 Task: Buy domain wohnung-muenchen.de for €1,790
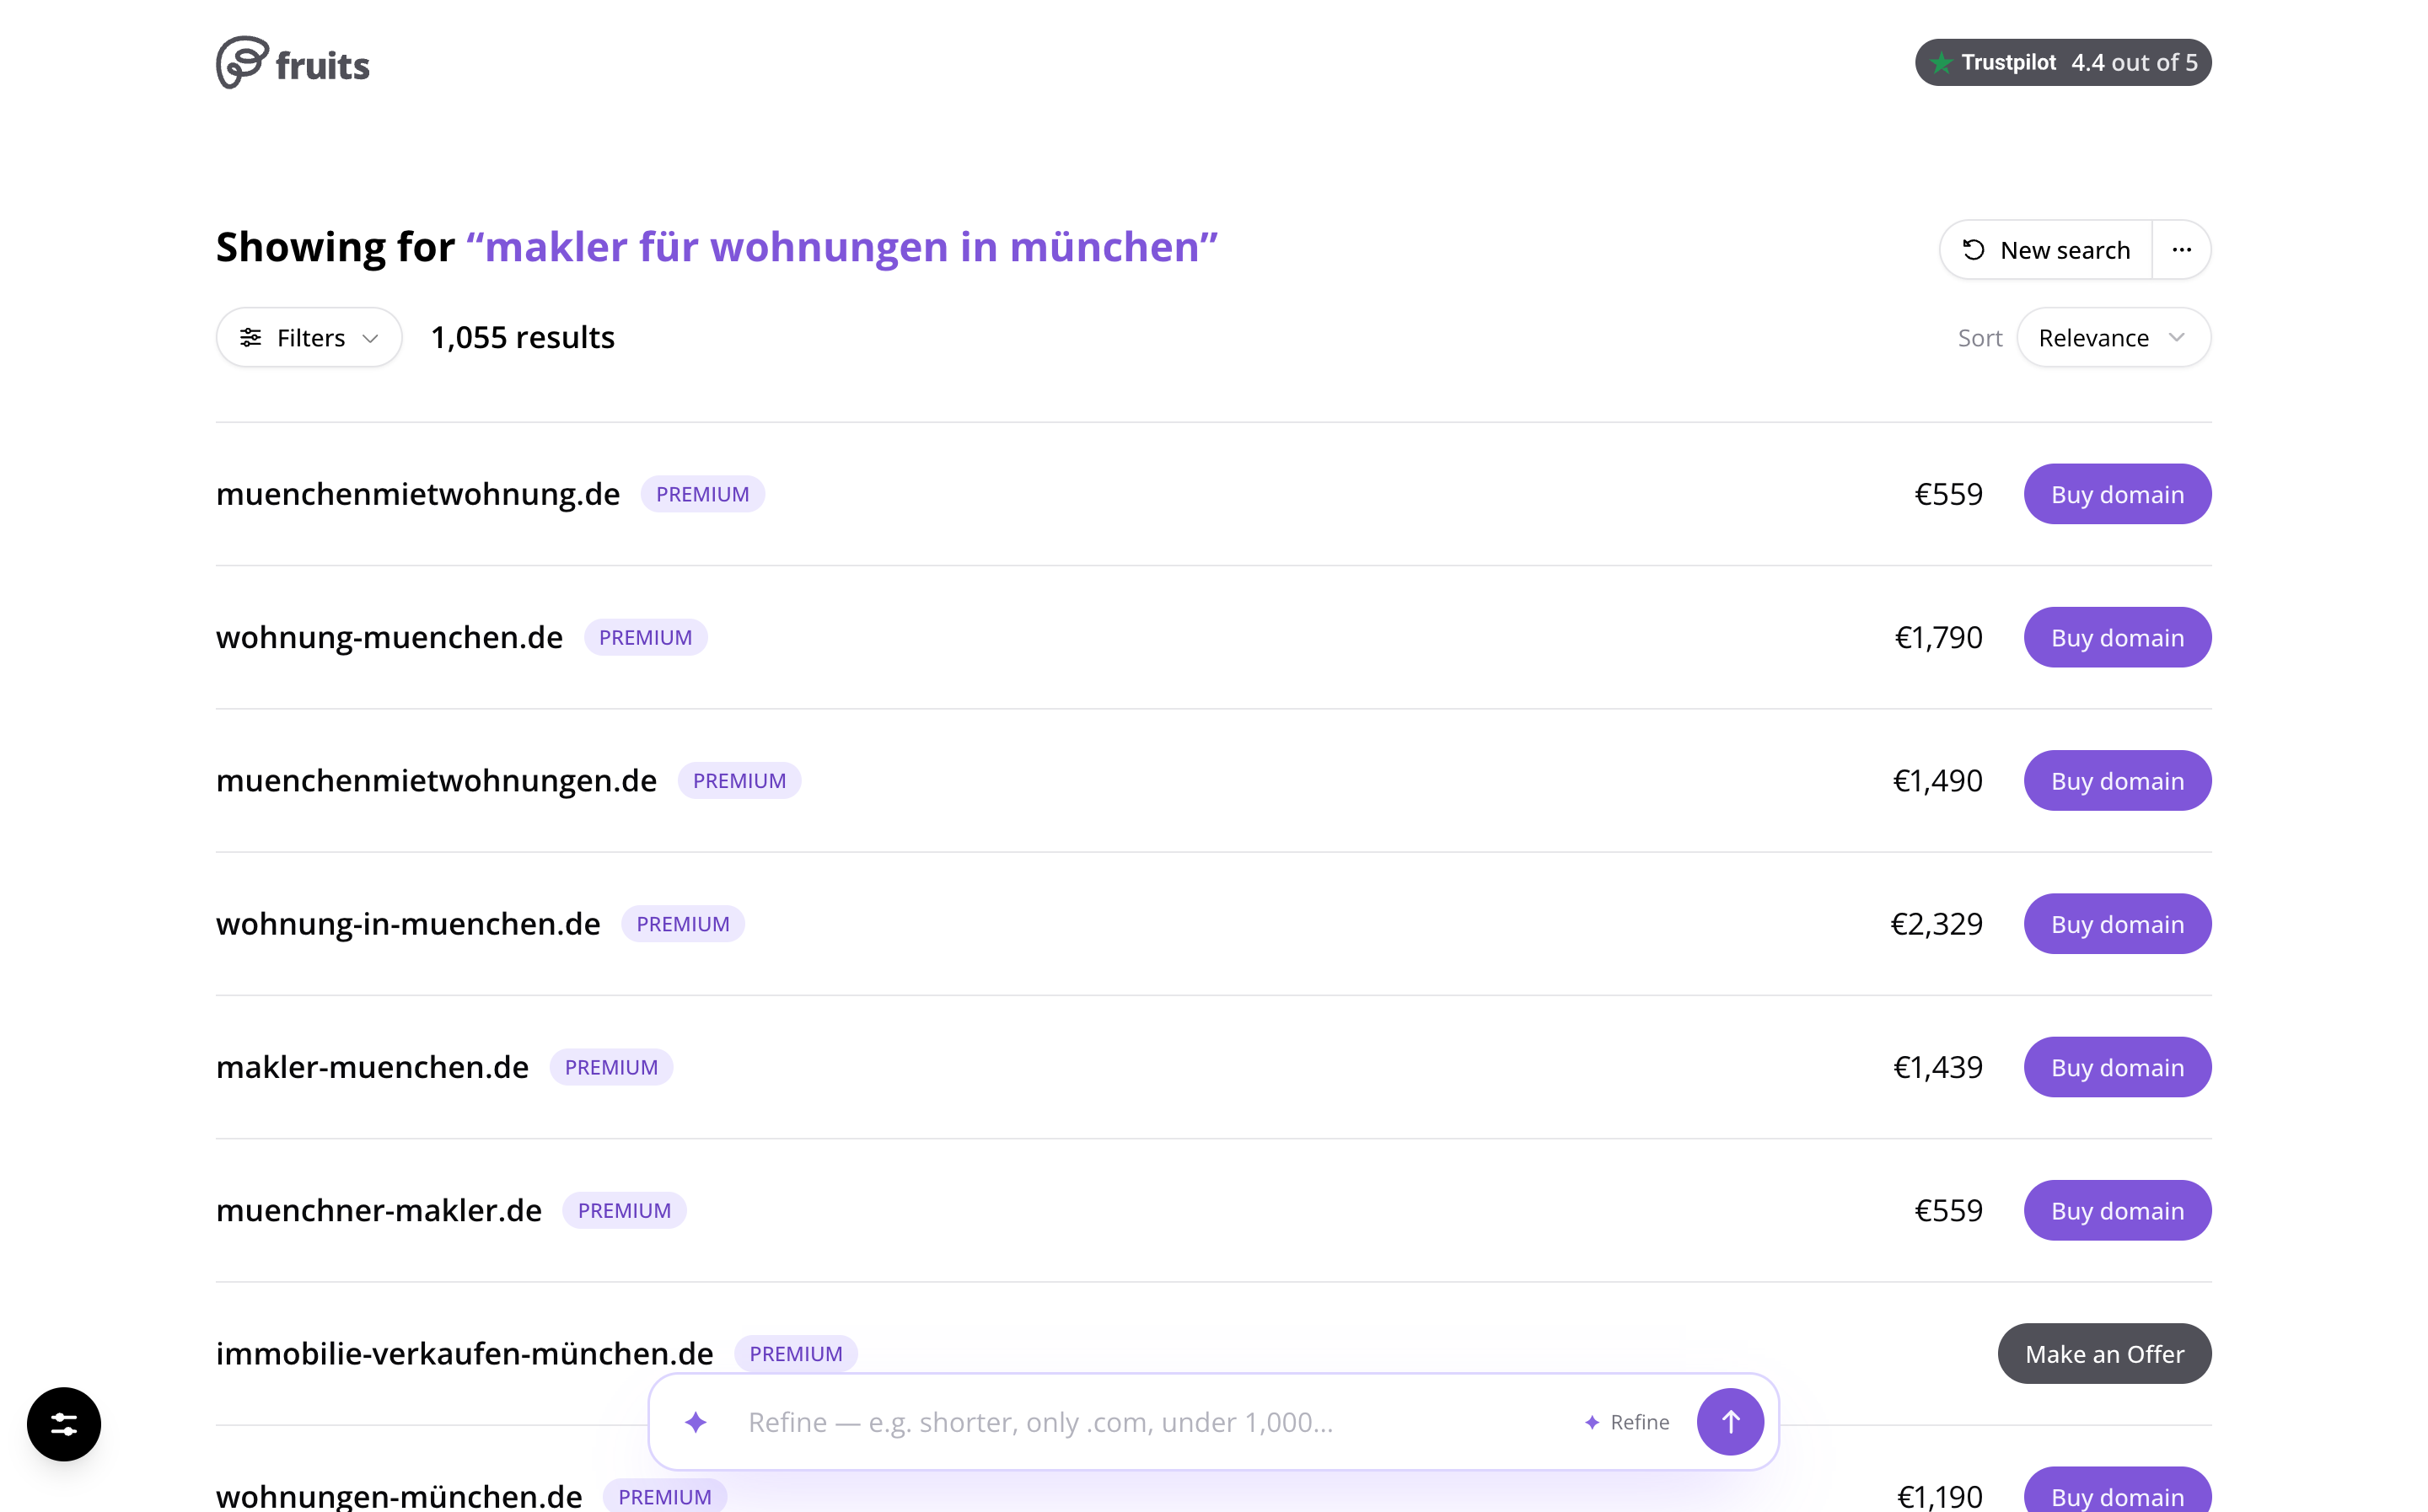(2117, 637)
